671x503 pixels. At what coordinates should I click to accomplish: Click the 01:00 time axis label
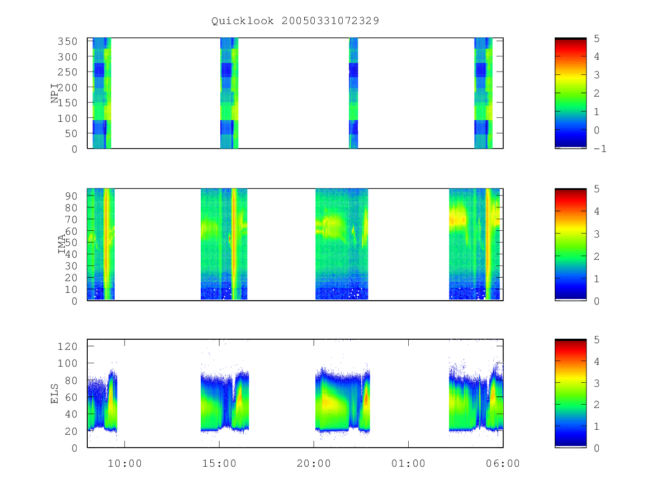point(408,463)
